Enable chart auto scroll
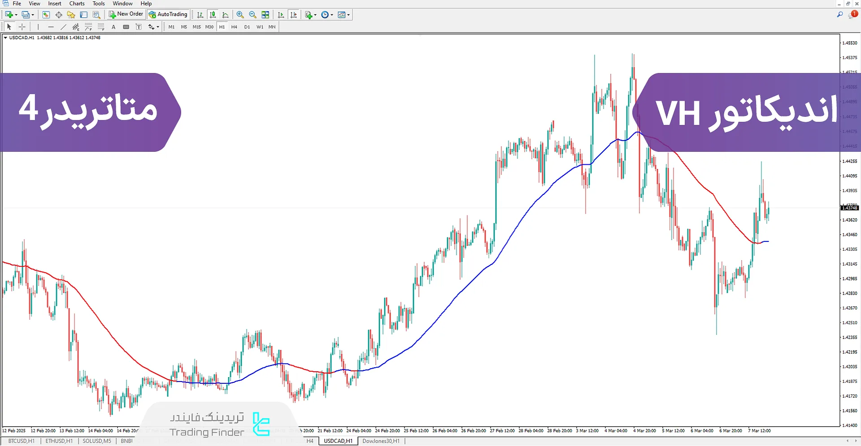 pyautogui.click(x=281, y=15)
